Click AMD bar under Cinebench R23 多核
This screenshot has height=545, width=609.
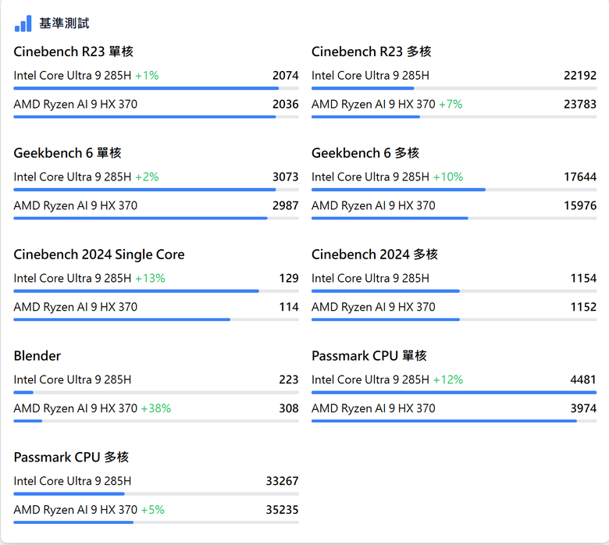[454, 116]
